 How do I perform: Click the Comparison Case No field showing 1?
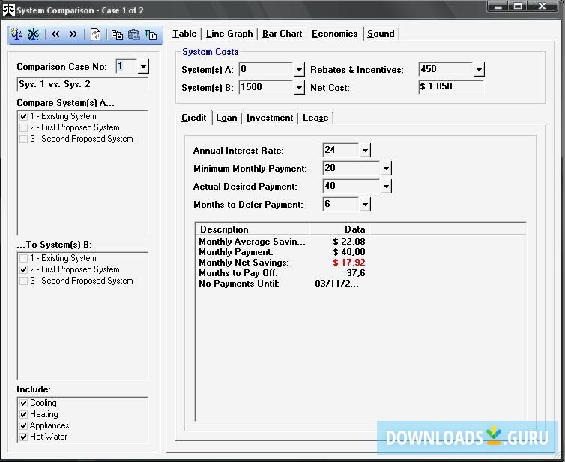tap(127, 67)
